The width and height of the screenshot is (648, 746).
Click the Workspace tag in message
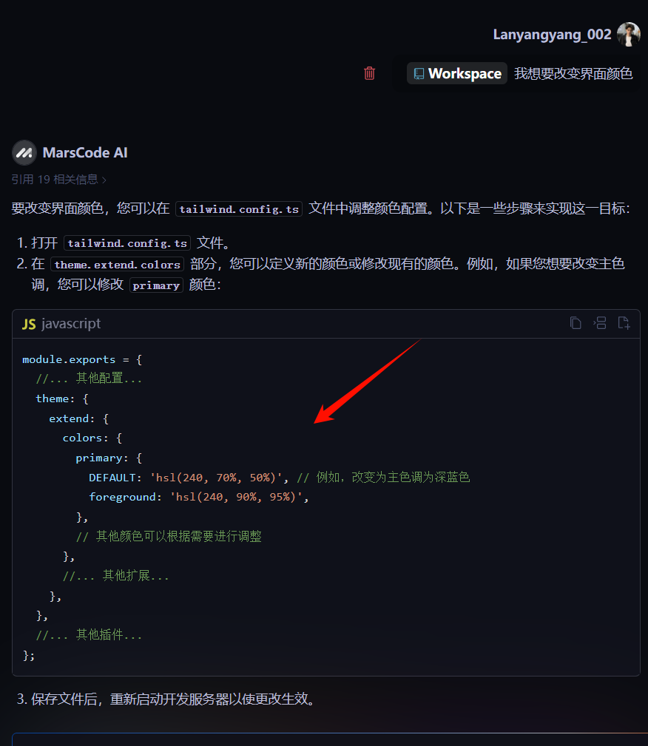coord(457,73)
